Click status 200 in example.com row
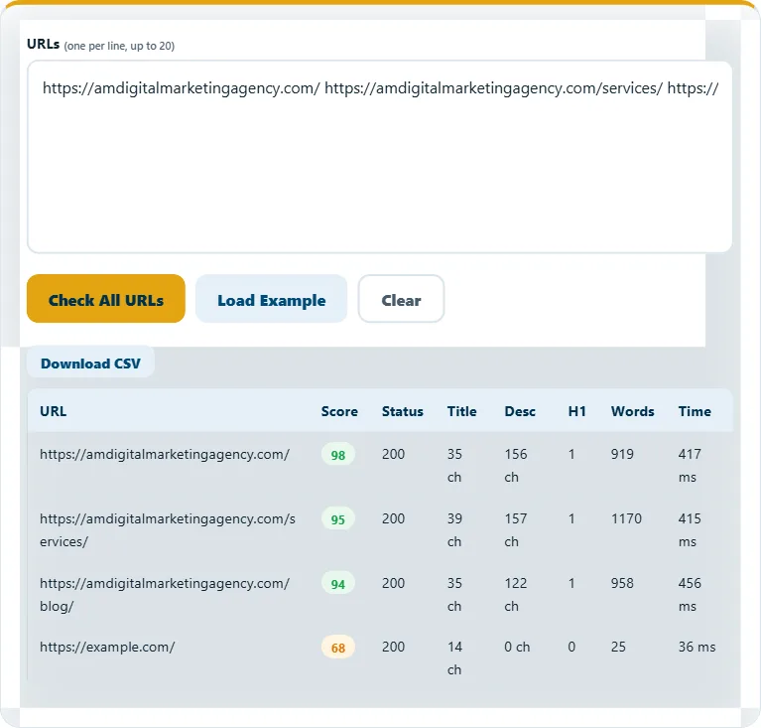Screen dimensions: 761x728 tap(393, 647)
